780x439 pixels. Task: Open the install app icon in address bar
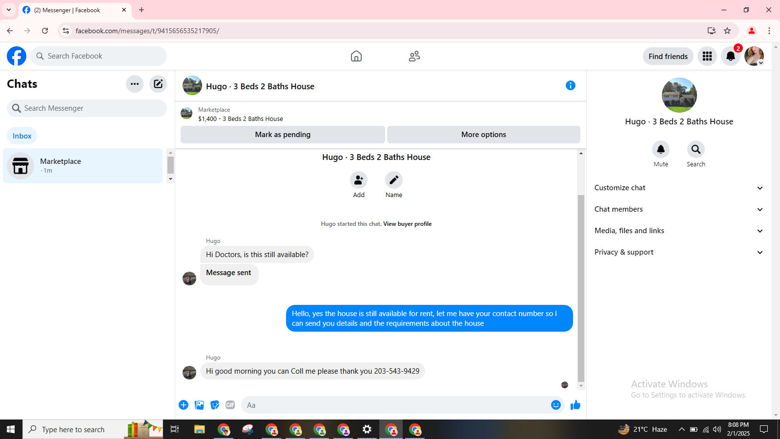[712, 31]
